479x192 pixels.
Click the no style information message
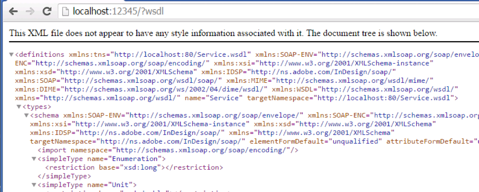coord(223,33)
